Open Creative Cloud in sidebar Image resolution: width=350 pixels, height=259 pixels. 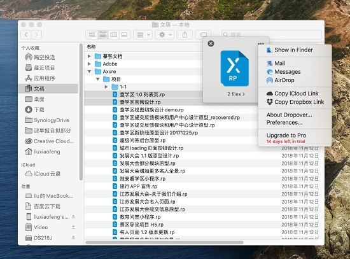[x=48, y=141]
